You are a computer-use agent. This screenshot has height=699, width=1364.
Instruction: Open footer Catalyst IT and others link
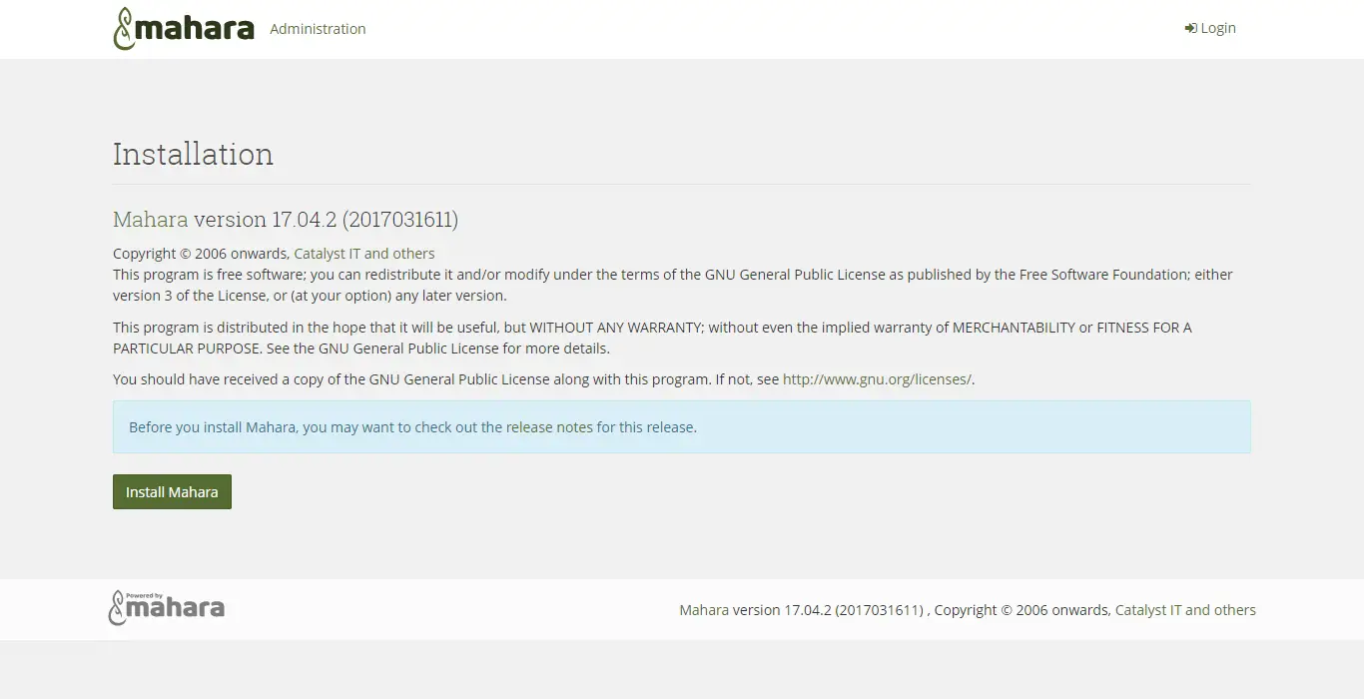(x=1185, y=610)
